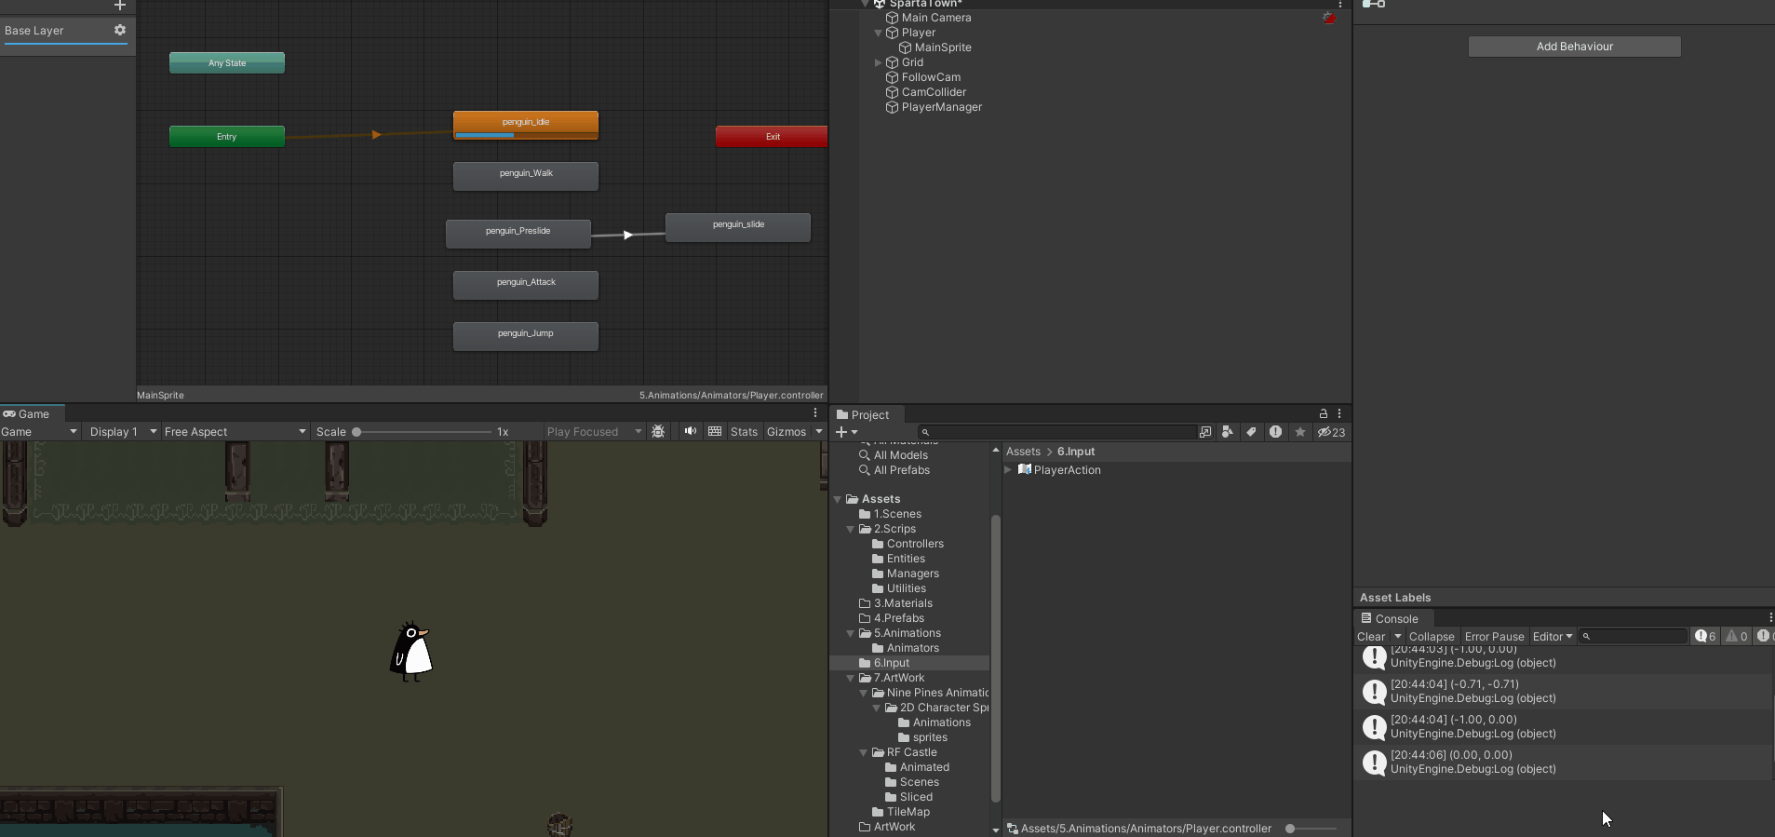Toggle hidden packages visibility count
Image resolution: width=1775 pixels, height=837 pixels.
[1331, 432]
